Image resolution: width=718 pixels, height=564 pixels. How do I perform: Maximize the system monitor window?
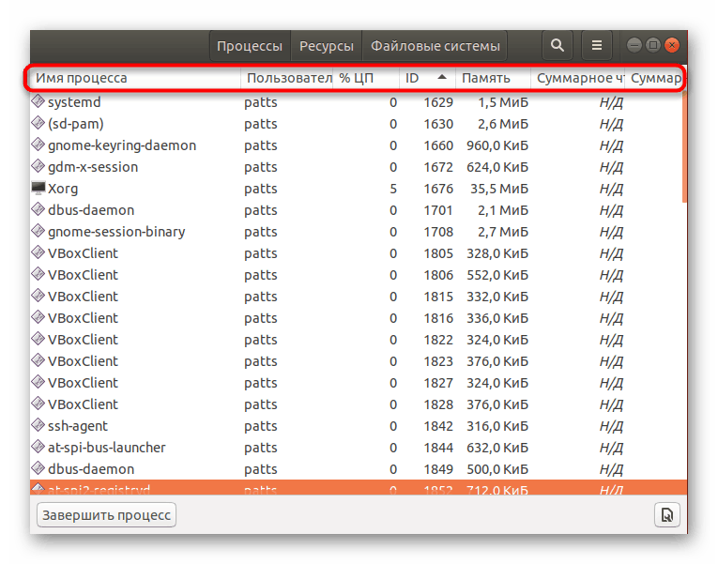[x=653, y=45]
